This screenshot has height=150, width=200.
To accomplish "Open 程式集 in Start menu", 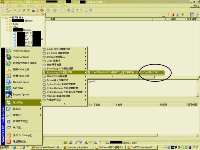I will [x=23, y=102].
